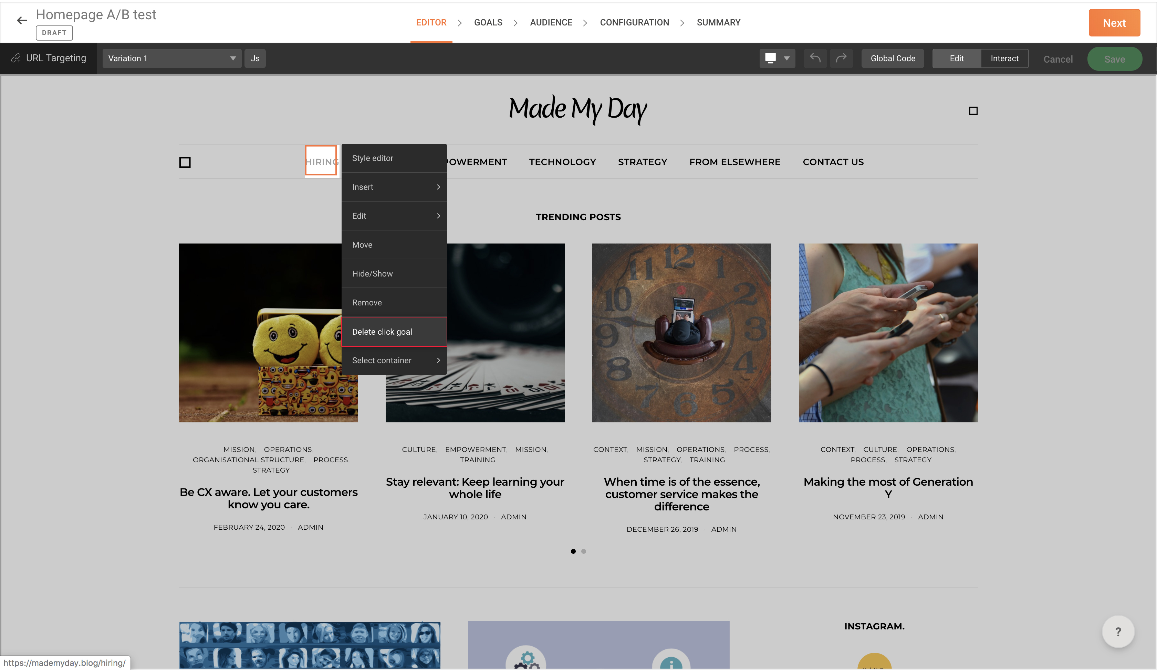This screenshot has width=1157, height=670.
Task: Open the Variation 1 dropdown
Action: (x=172, y=58)
